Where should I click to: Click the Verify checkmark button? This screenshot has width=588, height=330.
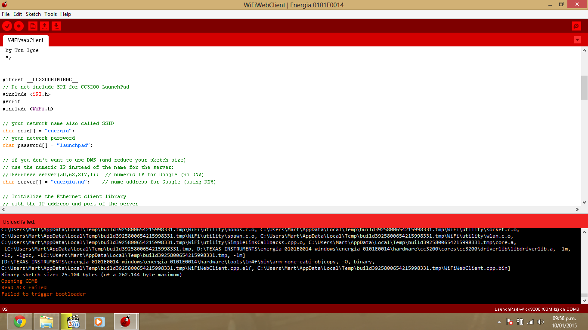[x=7, y=26]
